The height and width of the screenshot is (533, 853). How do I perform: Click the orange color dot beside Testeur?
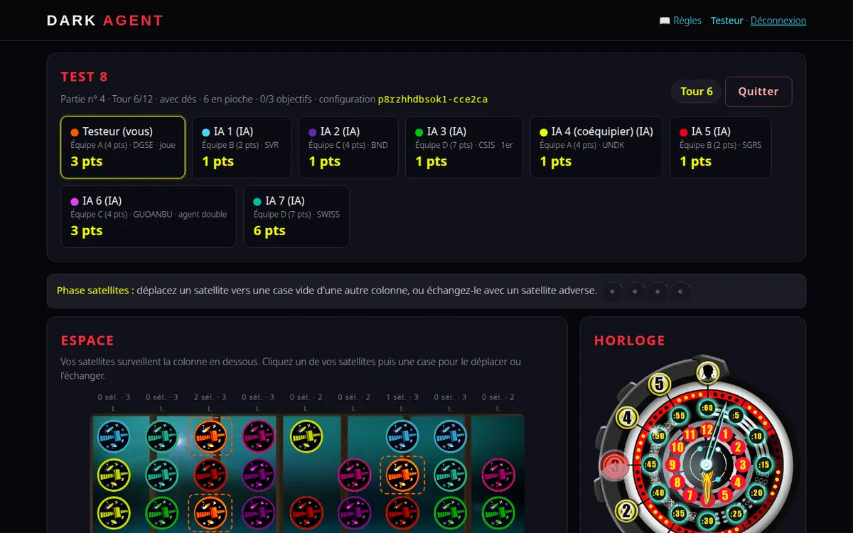coord(75,132)
